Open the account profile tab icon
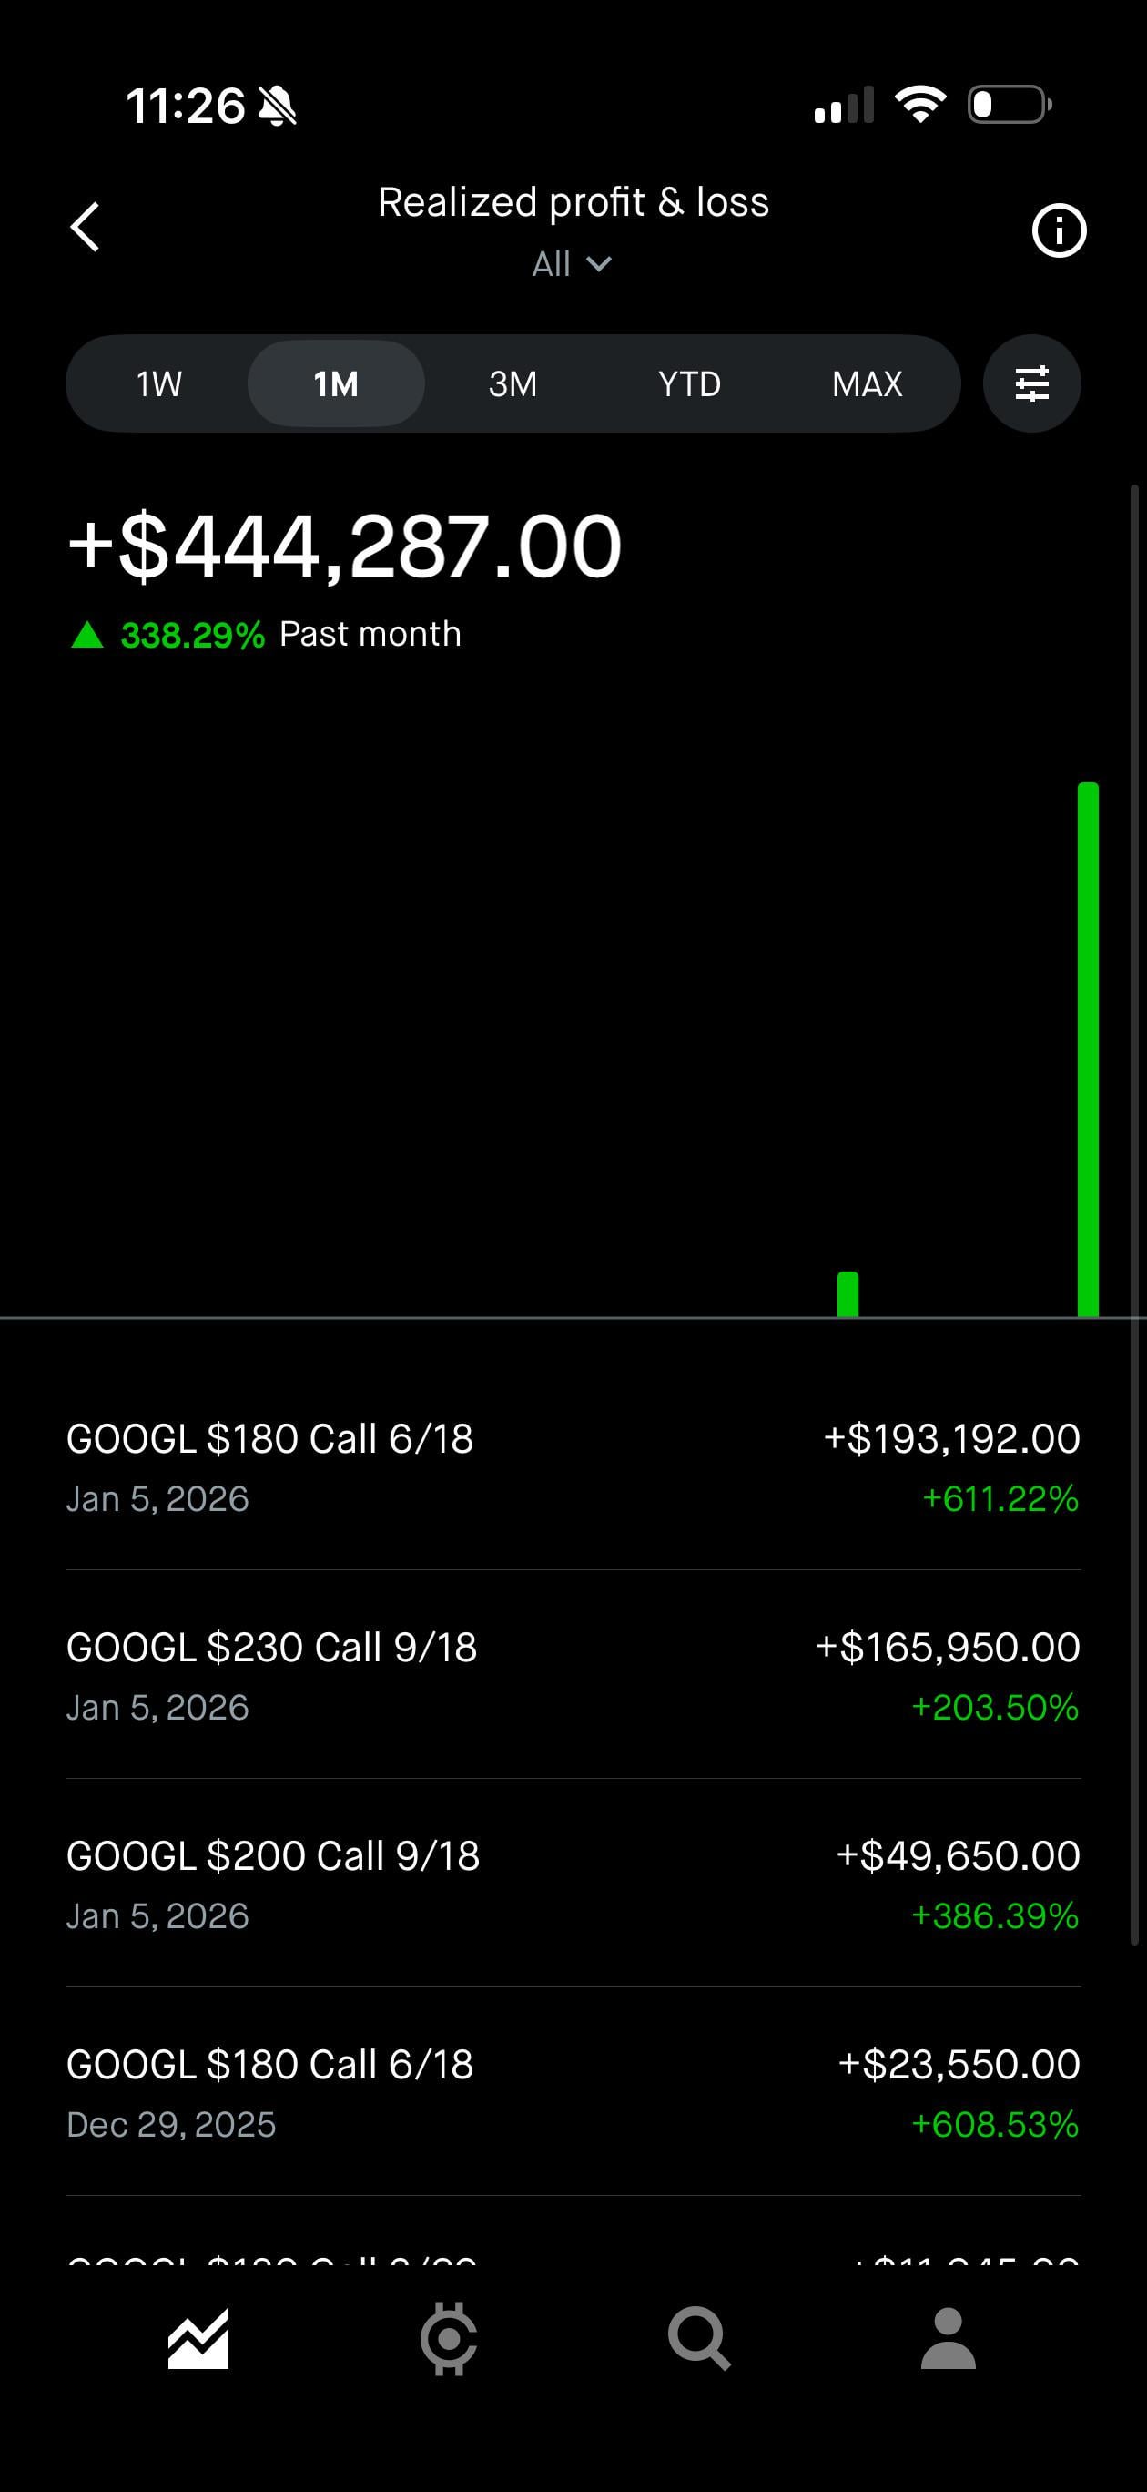1147x2492 pixels. coord(948,2338)
